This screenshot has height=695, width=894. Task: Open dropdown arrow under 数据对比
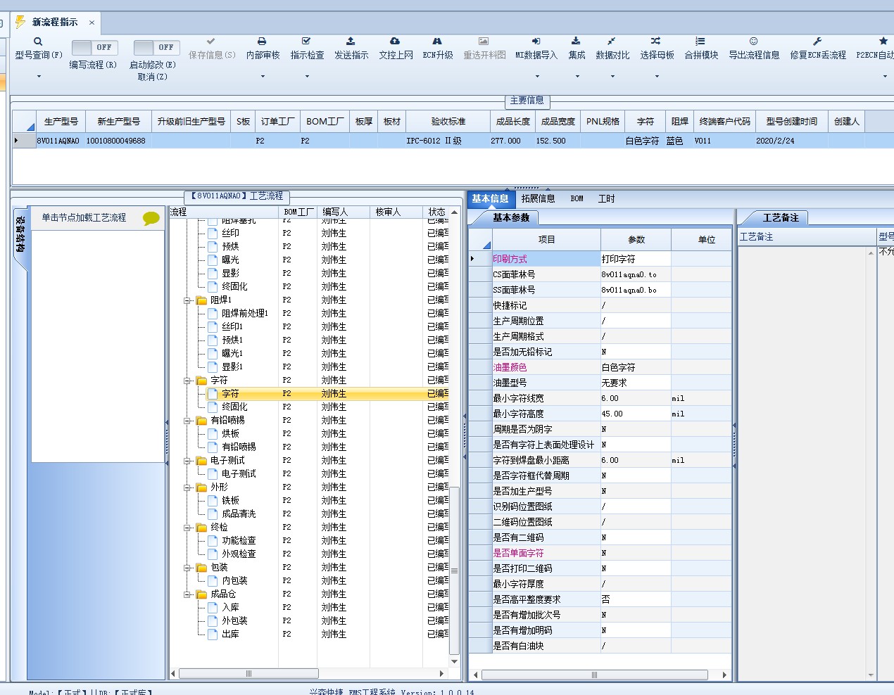point(612,76)
